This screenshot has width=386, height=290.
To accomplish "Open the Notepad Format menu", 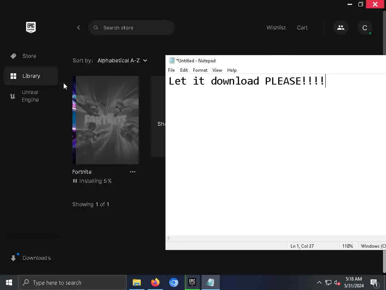I will click(200, 70).
